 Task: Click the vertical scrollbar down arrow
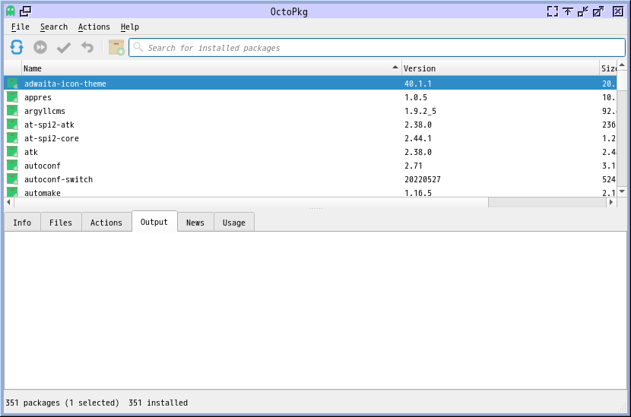point(622,192)
